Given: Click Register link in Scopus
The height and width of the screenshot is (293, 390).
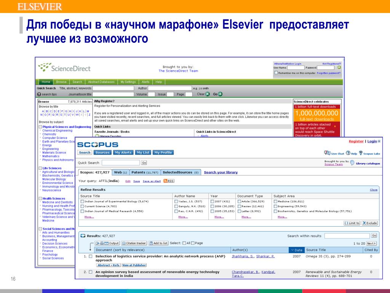Looking at the screenshot, I should pyautogui.click(x=356, y=141).
